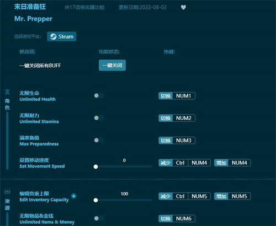
Task: Toggle Unlimited Items & Money switch
Action: 99,218
